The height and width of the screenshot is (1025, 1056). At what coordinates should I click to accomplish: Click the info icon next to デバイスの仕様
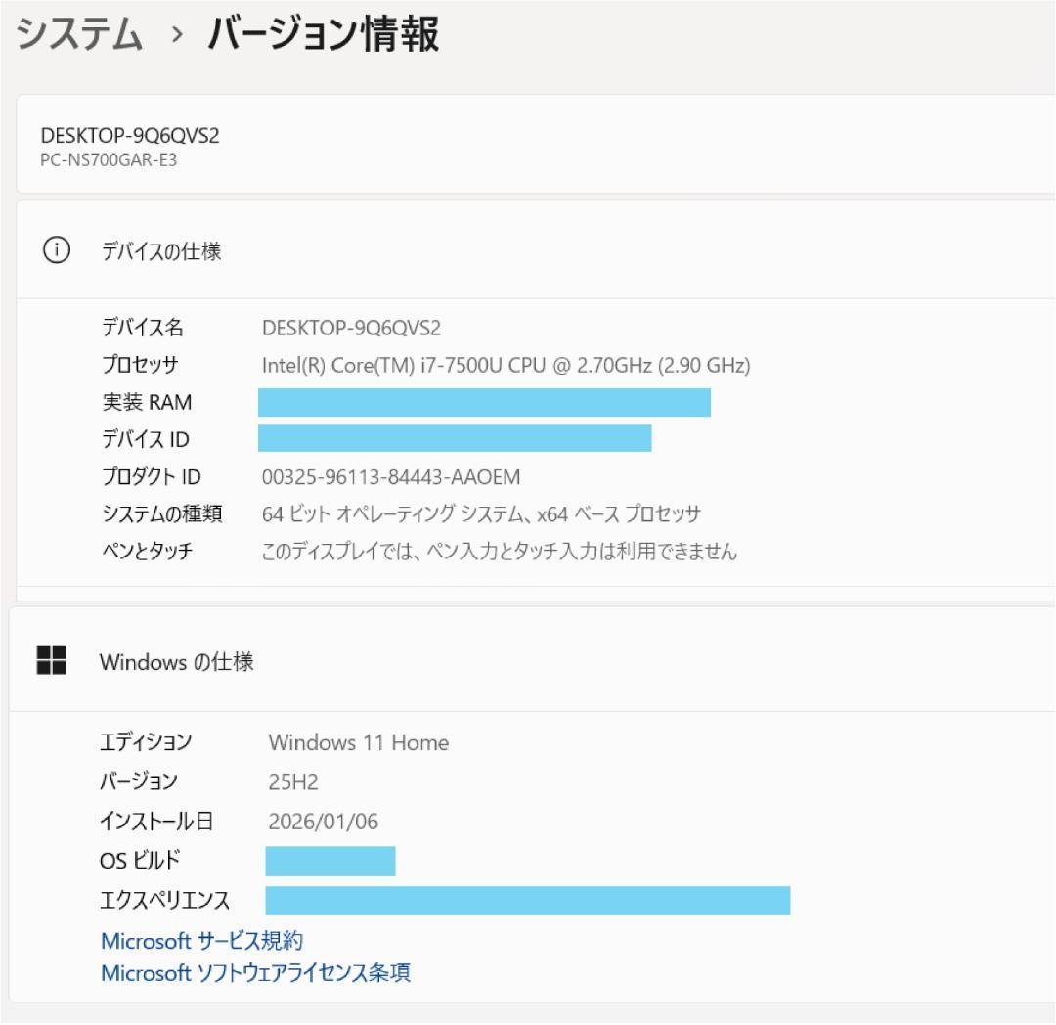click(58, 248)
